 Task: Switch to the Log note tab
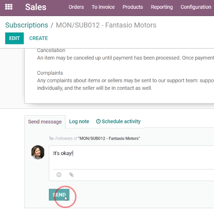coord(79,121)
